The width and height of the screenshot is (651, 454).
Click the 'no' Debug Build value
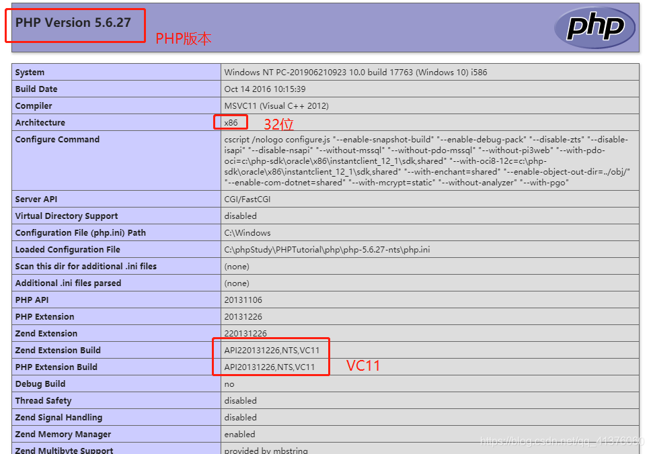[x=229, y=384]
